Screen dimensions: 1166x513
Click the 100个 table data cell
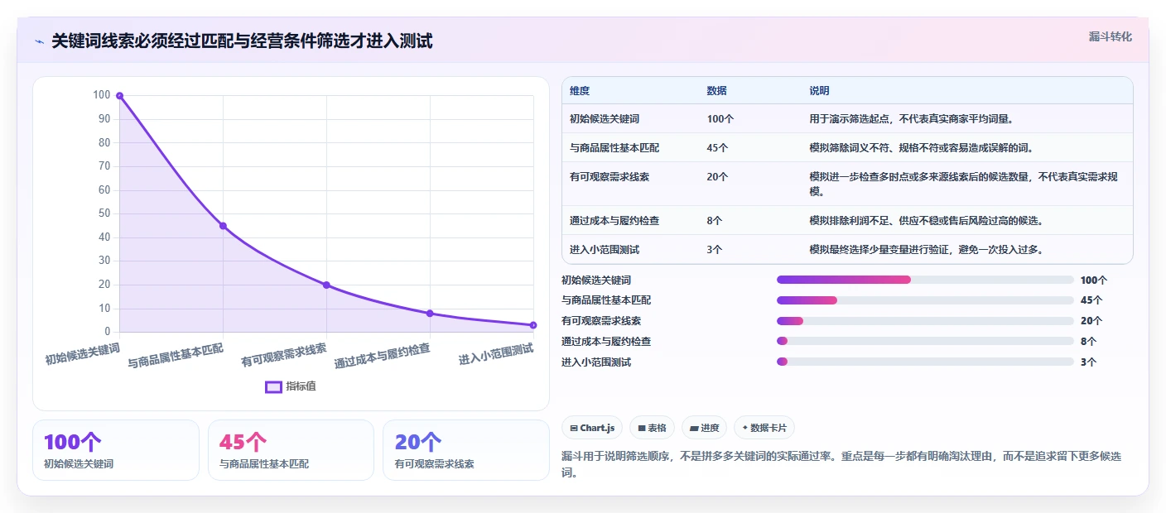(720, 118)
